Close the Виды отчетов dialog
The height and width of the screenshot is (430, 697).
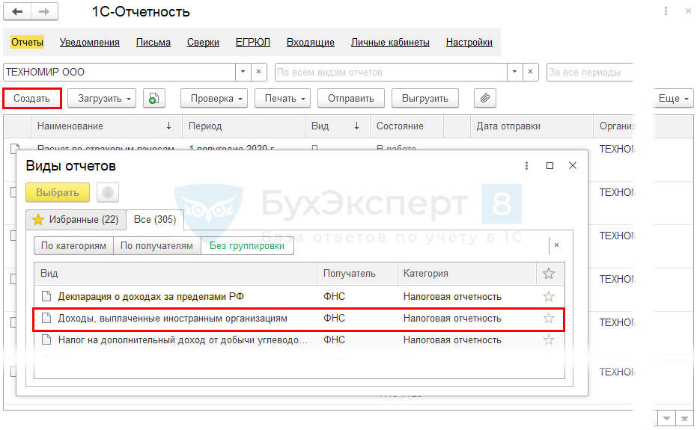[x=573, y=165]
